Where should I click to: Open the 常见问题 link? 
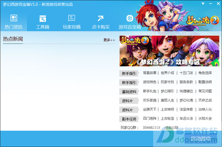(205, 91)
